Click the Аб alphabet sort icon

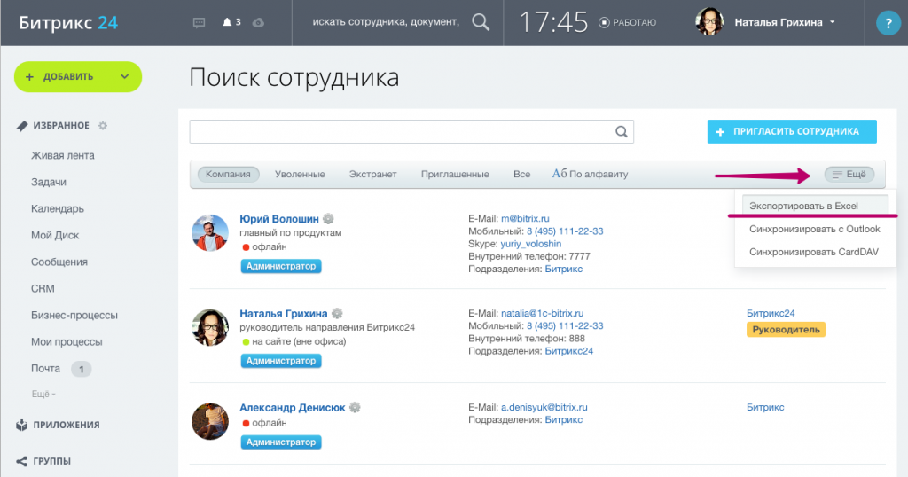click(x=560, y=174)
